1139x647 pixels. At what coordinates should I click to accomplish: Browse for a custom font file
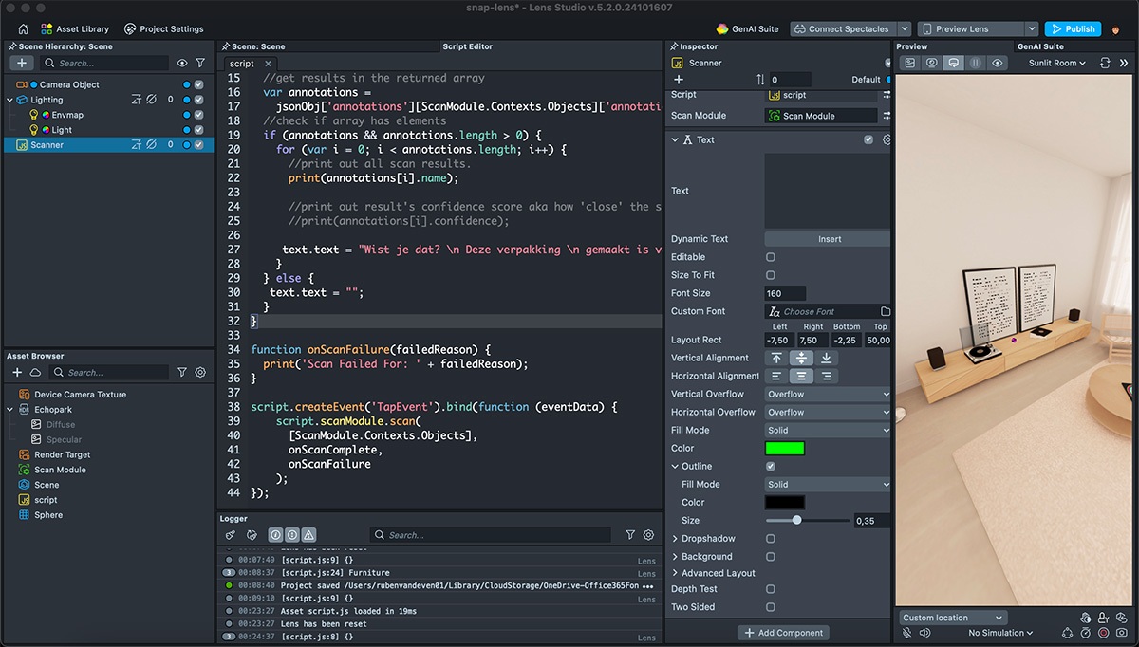coord(885,311)
